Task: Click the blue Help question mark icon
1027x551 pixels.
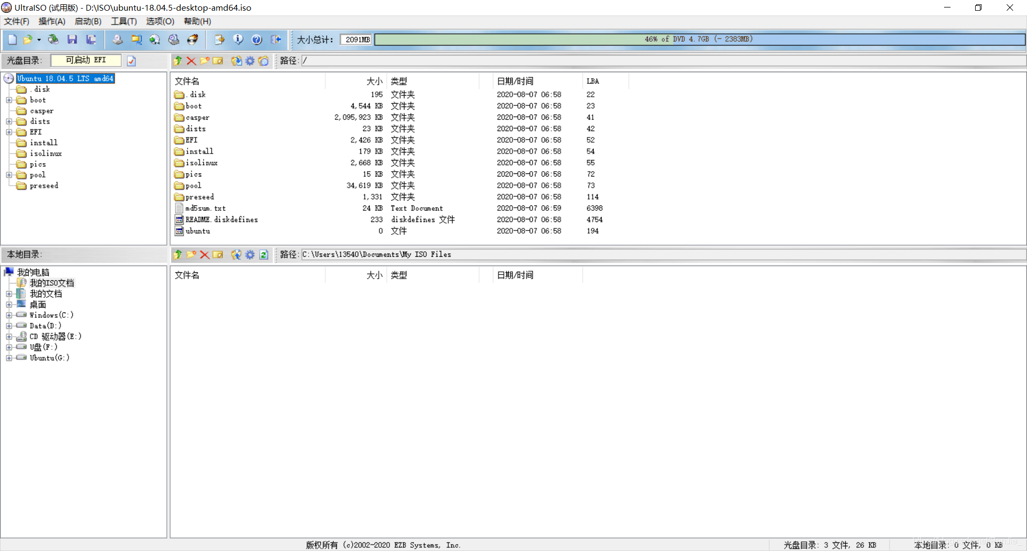Action: pyautogui.click(x=257, y=40)
